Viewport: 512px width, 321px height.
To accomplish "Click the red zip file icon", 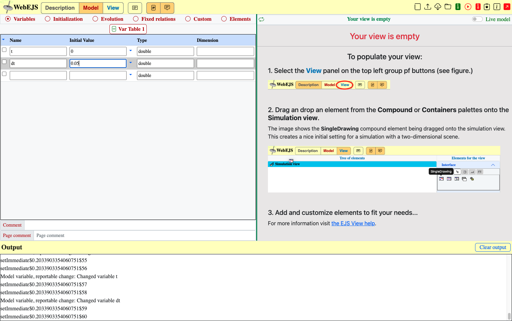I will point(478,7).
